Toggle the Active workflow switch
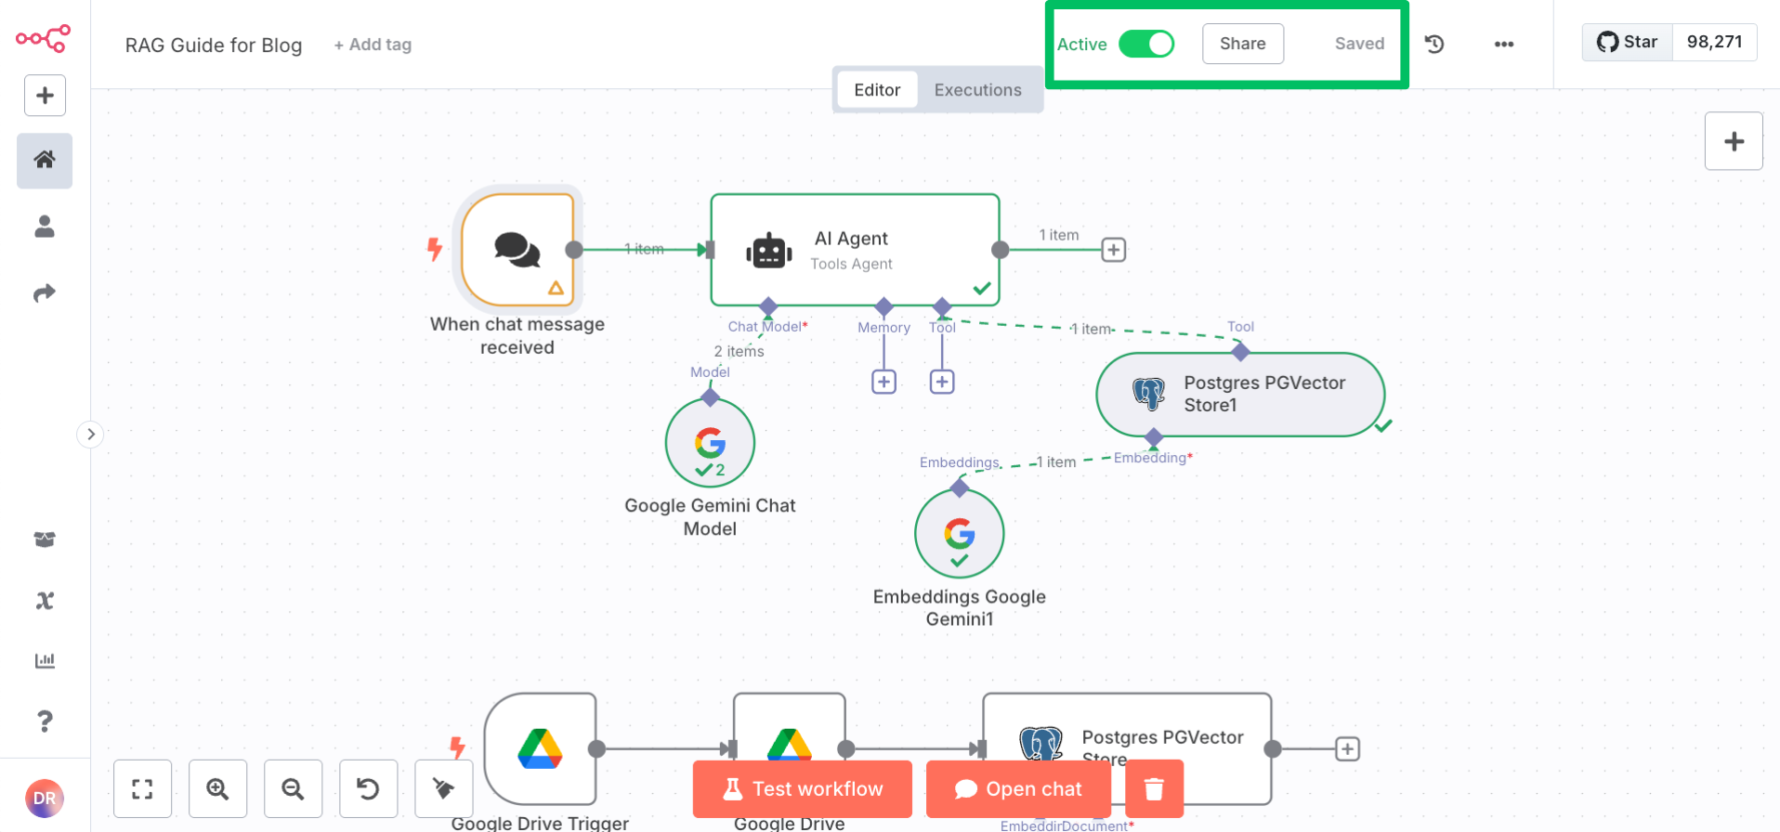Screen dimensions: 1780x832 pos(1145,44)
